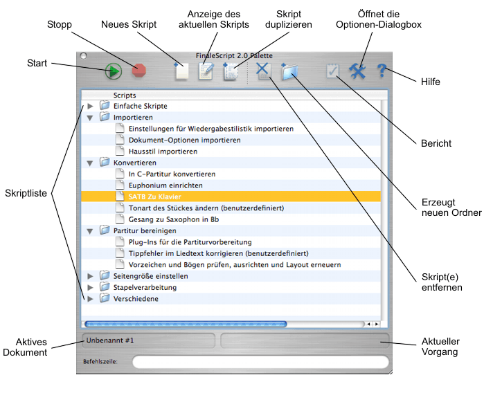Select the Partitur bereinigen folder icon
Viewport: 484px width, 393px height.
tap(105, 230)
